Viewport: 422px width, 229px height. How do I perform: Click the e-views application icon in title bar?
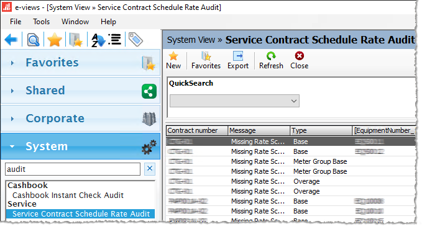pos(7,7)
